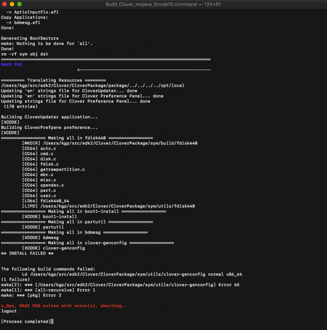Select the 'make[2]: *** ... Error 65' line

coord(120,285)
